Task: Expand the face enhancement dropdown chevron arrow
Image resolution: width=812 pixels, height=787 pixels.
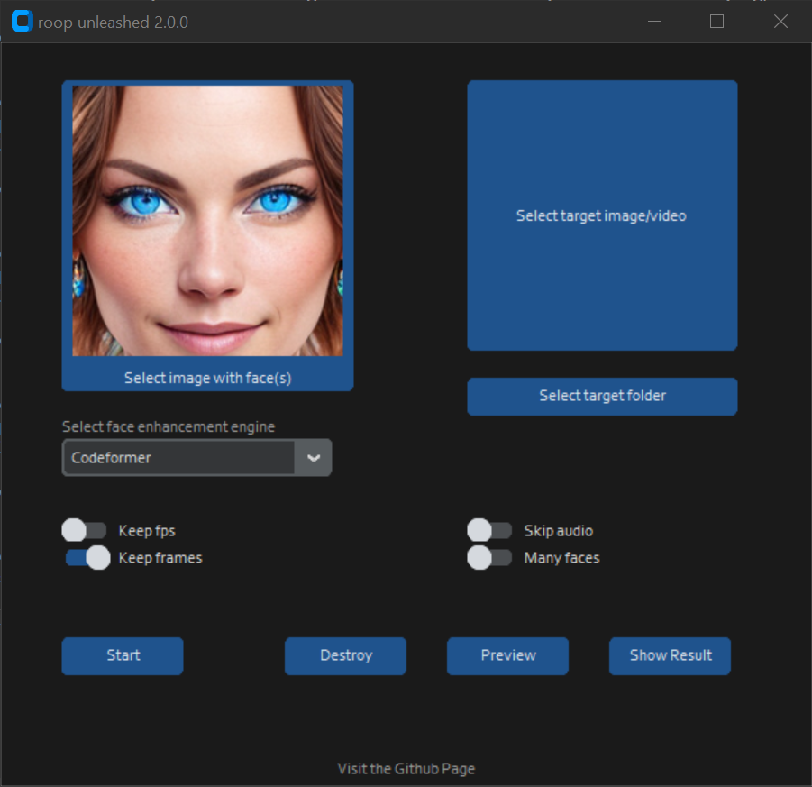Action: pos(314,458)
